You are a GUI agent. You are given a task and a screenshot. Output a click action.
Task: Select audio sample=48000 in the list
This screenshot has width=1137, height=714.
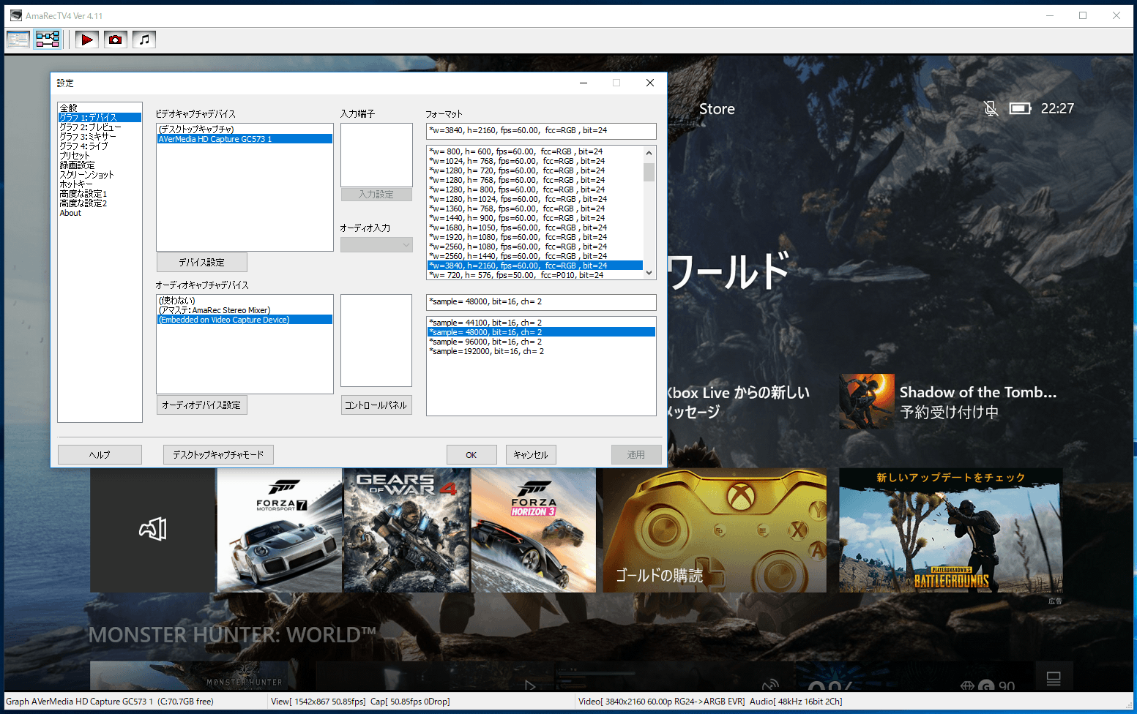tap(541, 332)
